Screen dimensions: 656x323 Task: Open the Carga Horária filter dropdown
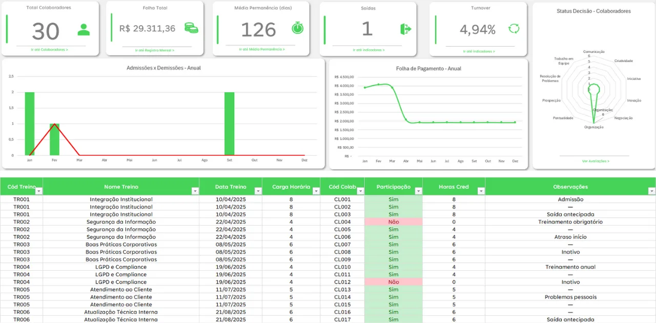click(316, 191)
